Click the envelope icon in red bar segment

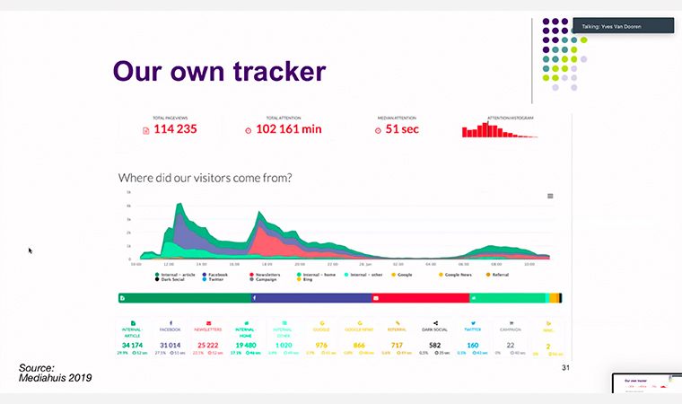[x=376, y=298]
